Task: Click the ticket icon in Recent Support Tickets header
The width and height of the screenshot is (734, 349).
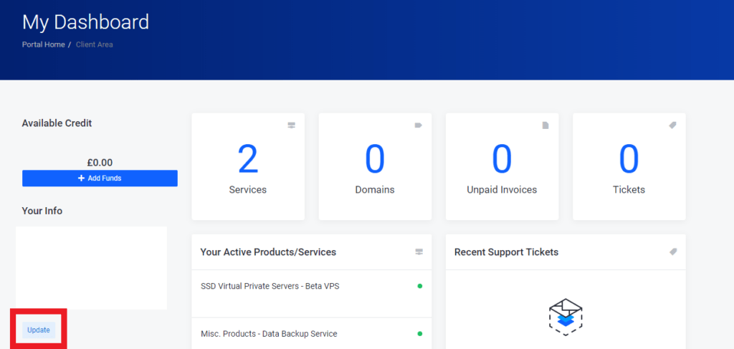Action: tap(673, 252)
